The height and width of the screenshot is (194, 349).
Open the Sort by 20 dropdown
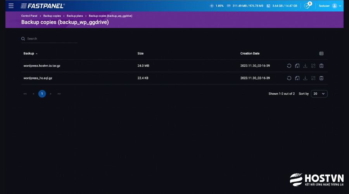[x=319, y=94]
